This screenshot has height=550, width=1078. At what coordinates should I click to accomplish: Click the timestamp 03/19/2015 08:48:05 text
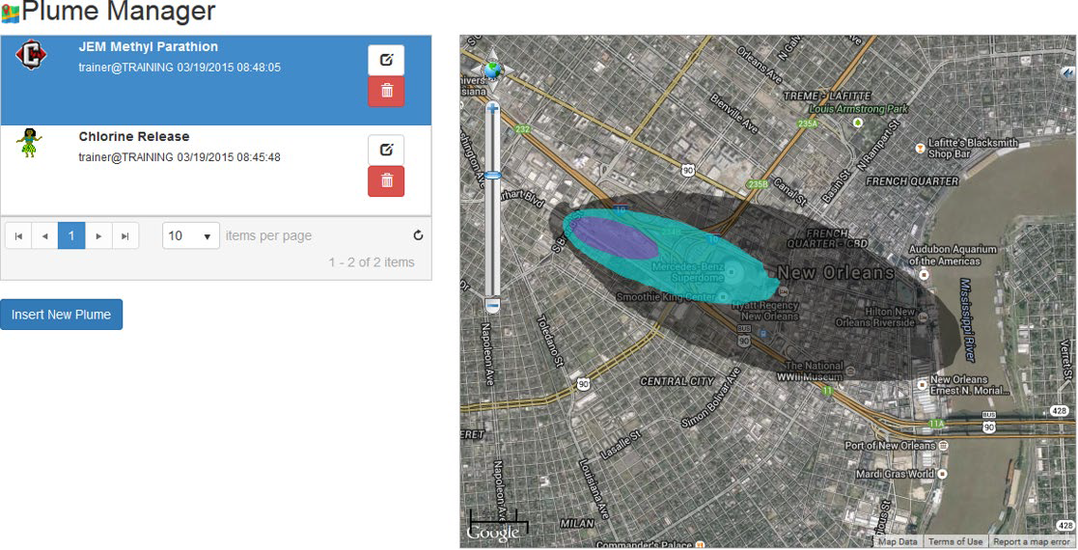click(x=229, y=68)
